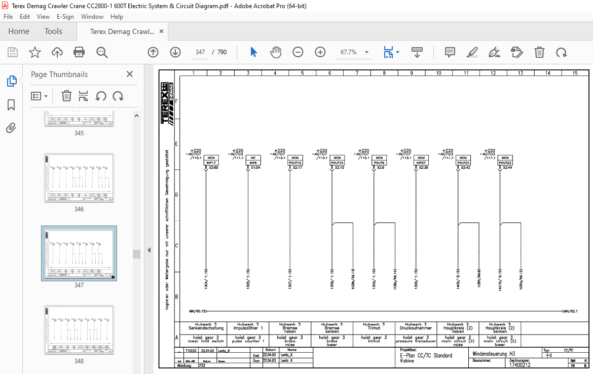
Task: Open the Attachments paperclip panel
Action: pos(11,128)
